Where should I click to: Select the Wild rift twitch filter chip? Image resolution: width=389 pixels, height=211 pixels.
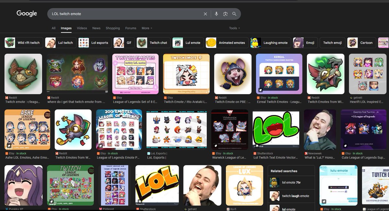[23, 43]
